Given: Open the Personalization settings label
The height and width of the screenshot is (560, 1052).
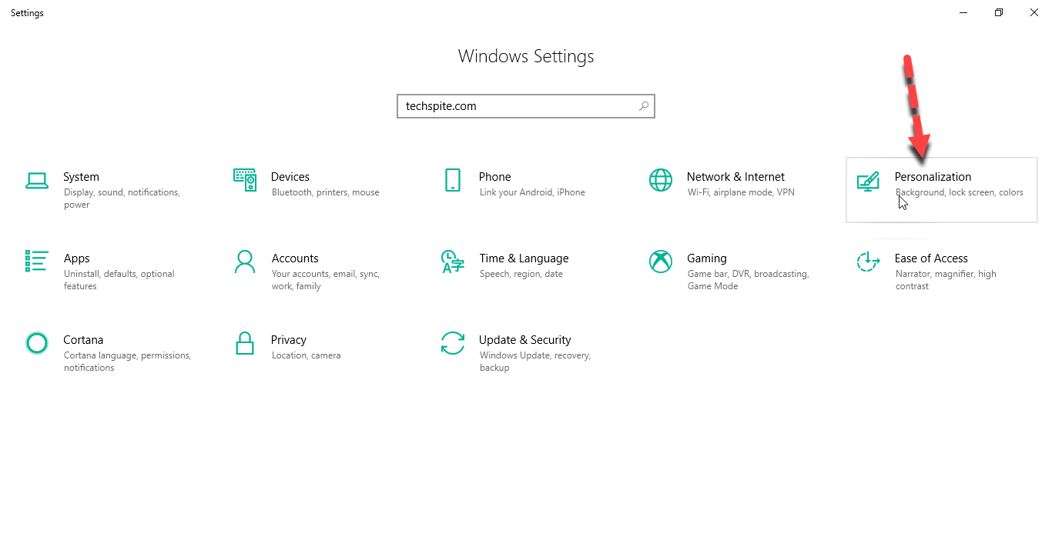Looking at the screenshot, I should (933, 177).
